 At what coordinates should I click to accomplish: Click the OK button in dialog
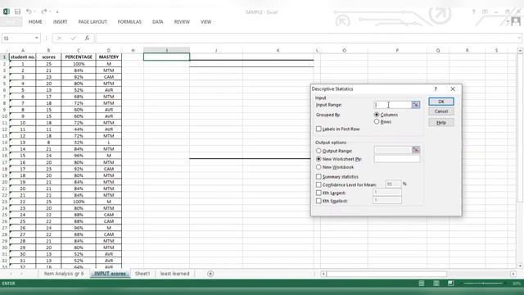point(441,102)
